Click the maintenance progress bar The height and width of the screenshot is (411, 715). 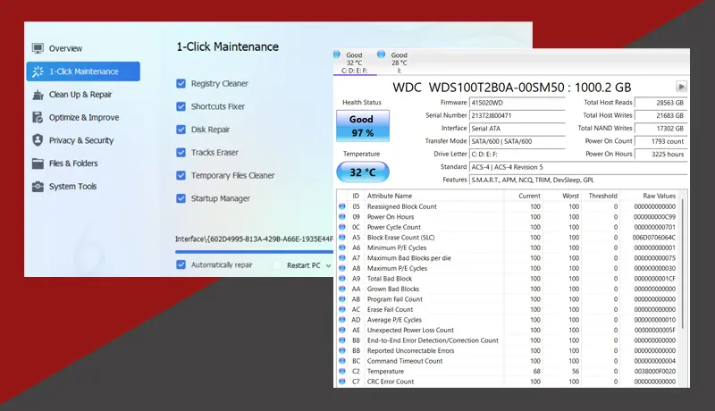click(x=254, y=252)
